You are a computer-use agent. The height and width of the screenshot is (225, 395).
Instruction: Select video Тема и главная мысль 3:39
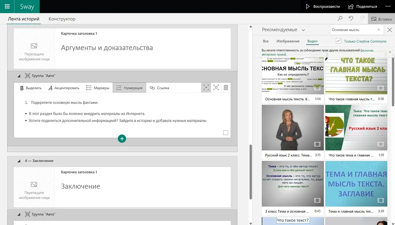coord(356,188)
